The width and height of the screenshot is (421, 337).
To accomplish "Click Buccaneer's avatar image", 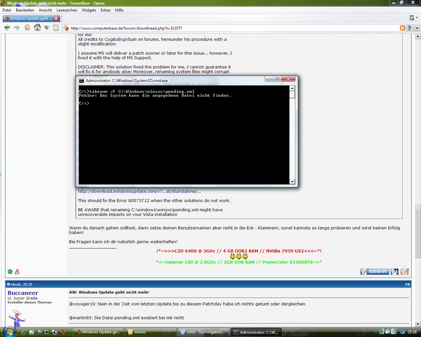I will (x=16, y=318).
